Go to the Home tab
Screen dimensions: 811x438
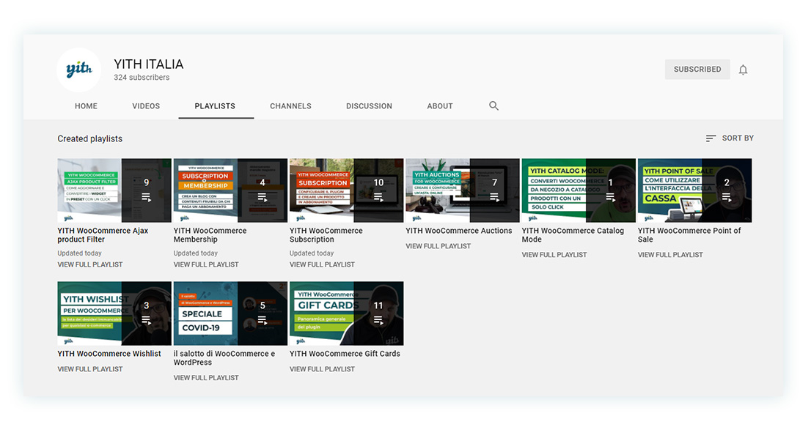pyautogui.click(x=86, y=106)
